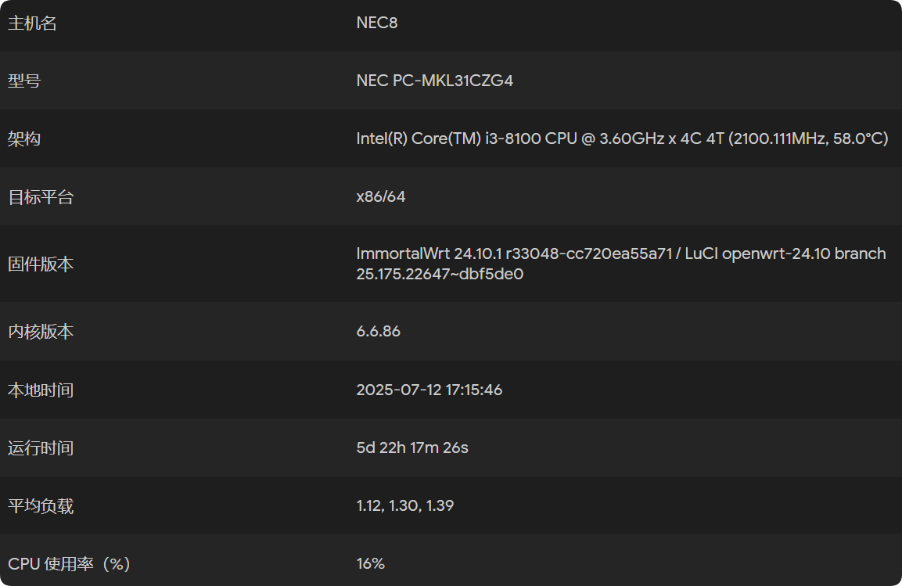Select the model text NEC PC-MKL31CZG4
902x586 pixels.
(x=434, y=81)
